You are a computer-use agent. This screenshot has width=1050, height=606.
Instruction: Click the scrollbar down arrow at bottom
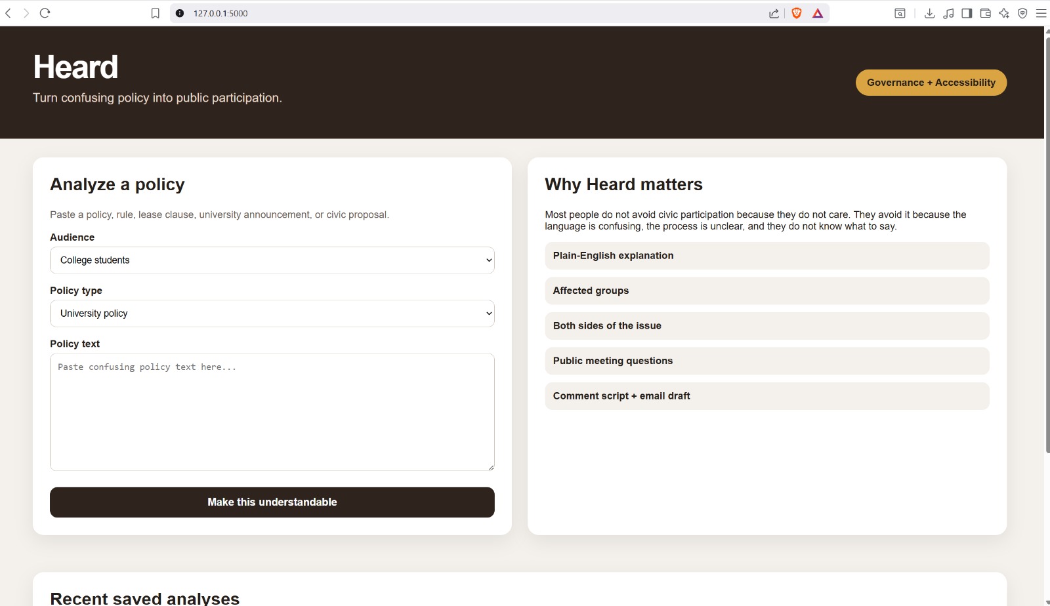click(1047, 601)
